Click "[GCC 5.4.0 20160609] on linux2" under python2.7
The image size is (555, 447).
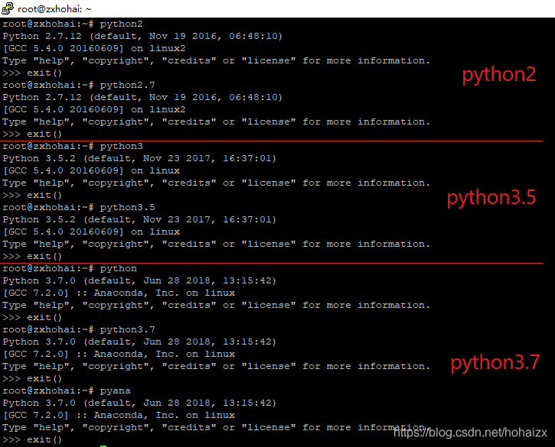tap(94, 109)
